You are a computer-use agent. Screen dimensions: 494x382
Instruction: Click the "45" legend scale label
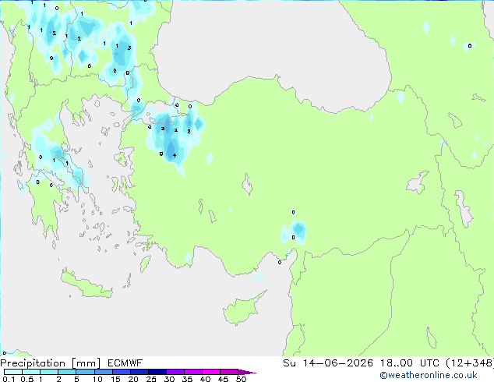pos(223,379)
